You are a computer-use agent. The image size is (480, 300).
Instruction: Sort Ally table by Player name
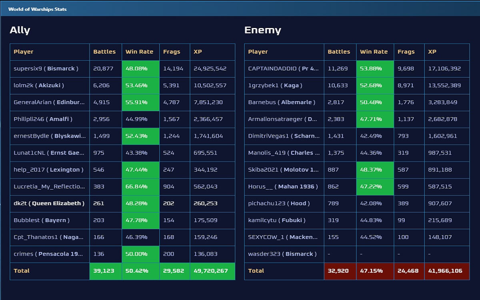pyautogui.click(x=24, y=52)
